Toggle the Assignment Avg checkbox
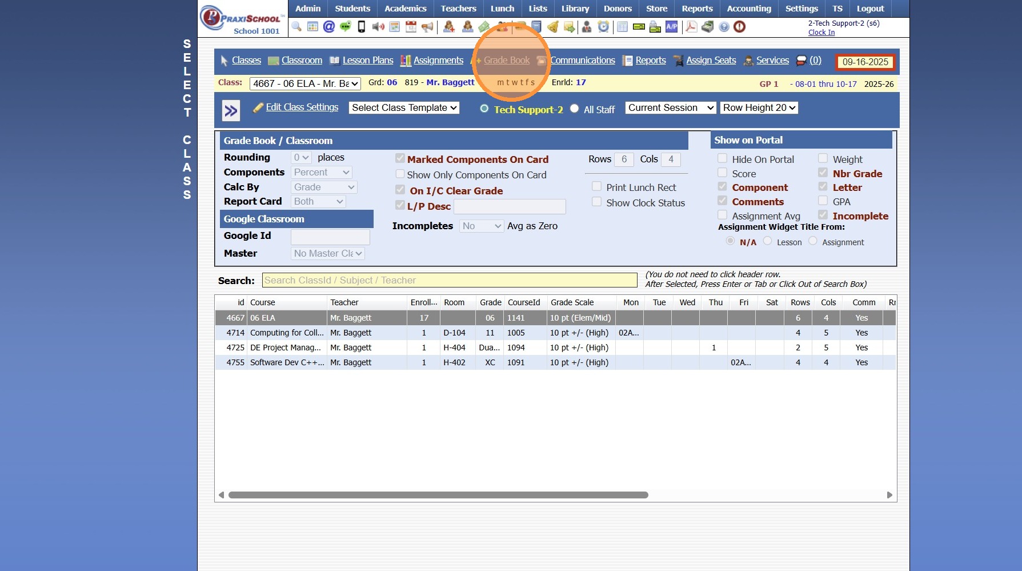This screenshot has width=1022, height=571. coord(723,215)
